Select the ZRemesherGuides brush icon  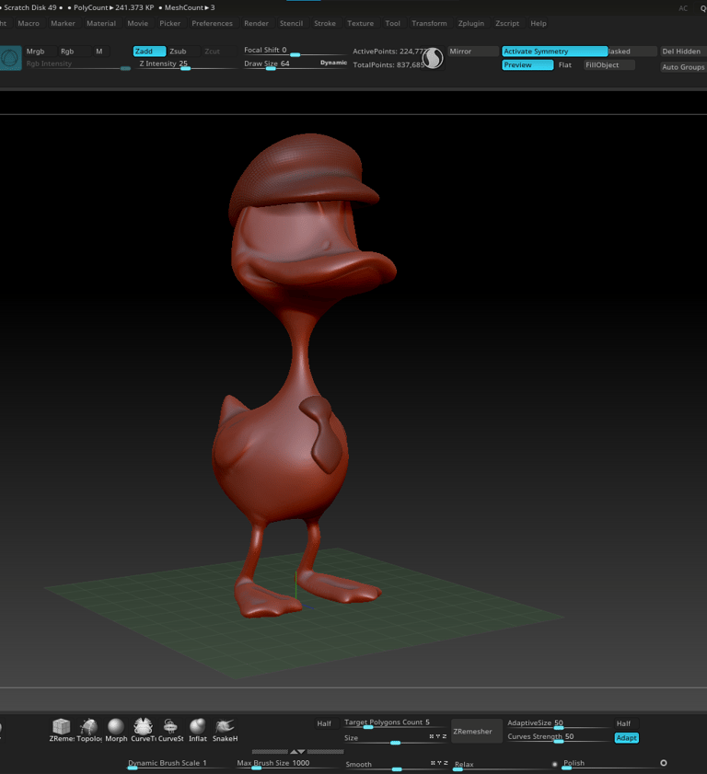click(x=62, y=730)
